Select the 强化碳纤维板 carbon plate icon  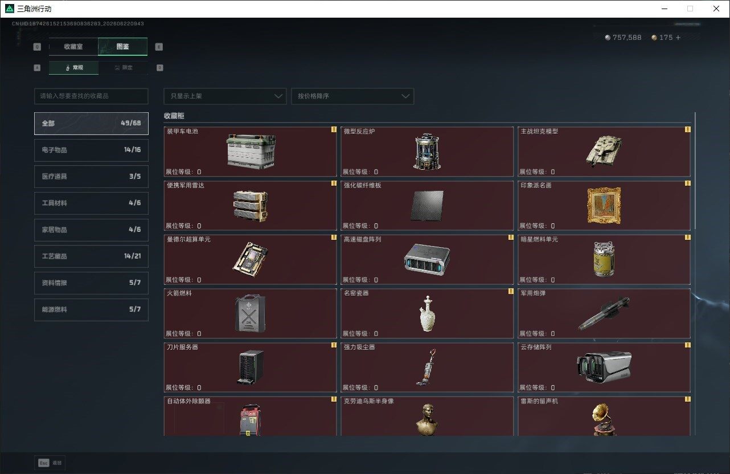tap(427, 206)
